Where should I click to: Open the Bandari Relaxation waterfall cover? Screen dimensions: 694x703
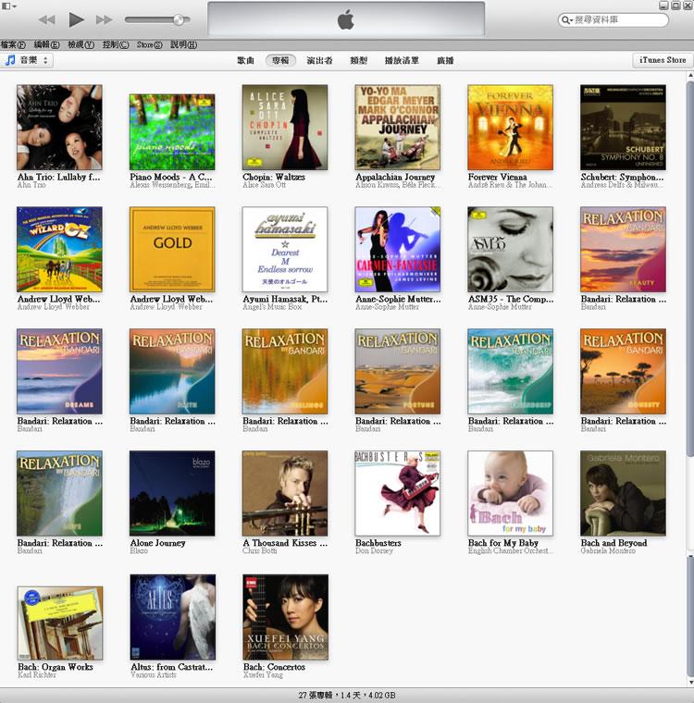click(59, 493)
